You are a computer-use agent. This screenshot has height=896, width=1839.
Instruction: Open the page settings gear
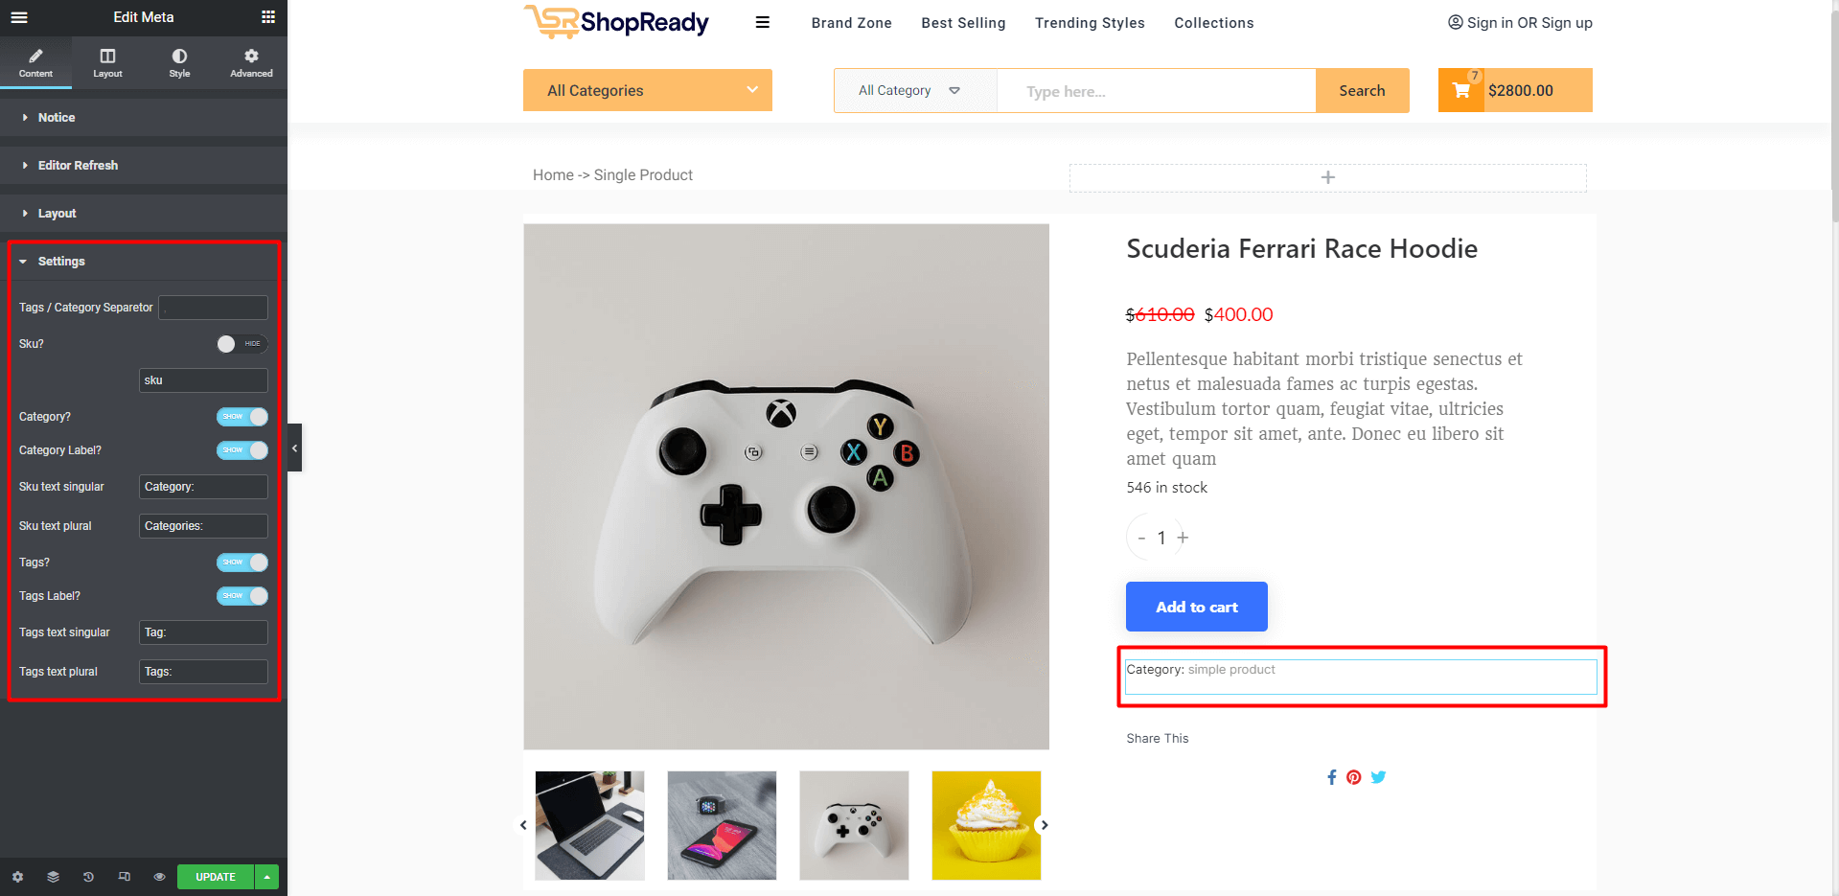[x=17, y=877]
